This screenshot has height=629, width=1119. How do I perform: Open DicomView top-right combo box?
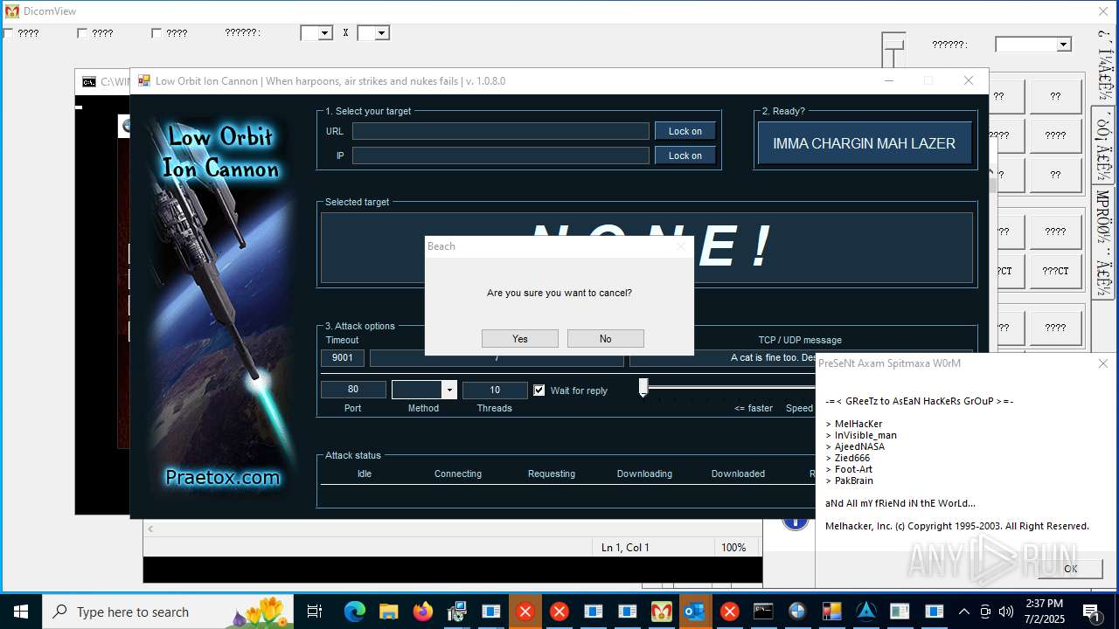1033,45
